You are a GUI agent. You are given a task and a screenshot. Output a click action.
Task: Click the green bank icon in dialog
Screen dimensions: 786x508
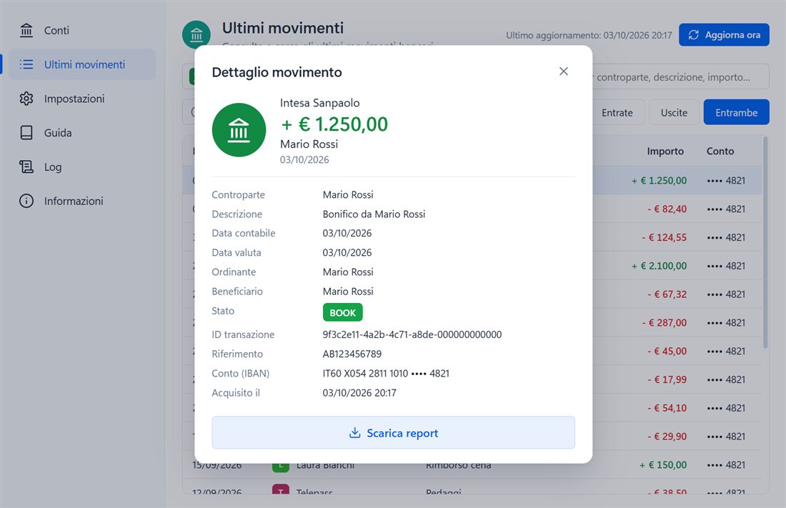click(239, 130)
